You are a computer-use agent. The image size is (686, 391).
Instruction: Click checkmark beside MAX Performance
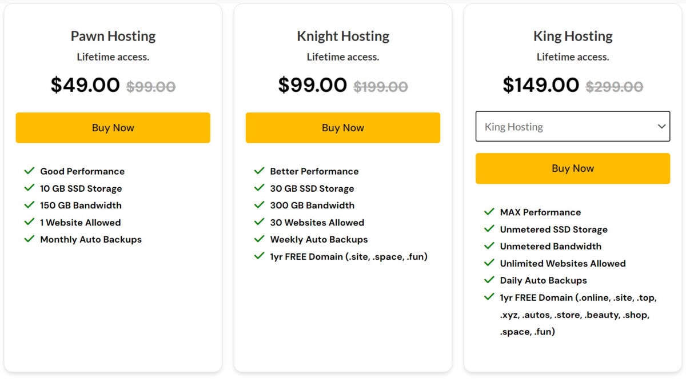[489, 212]
